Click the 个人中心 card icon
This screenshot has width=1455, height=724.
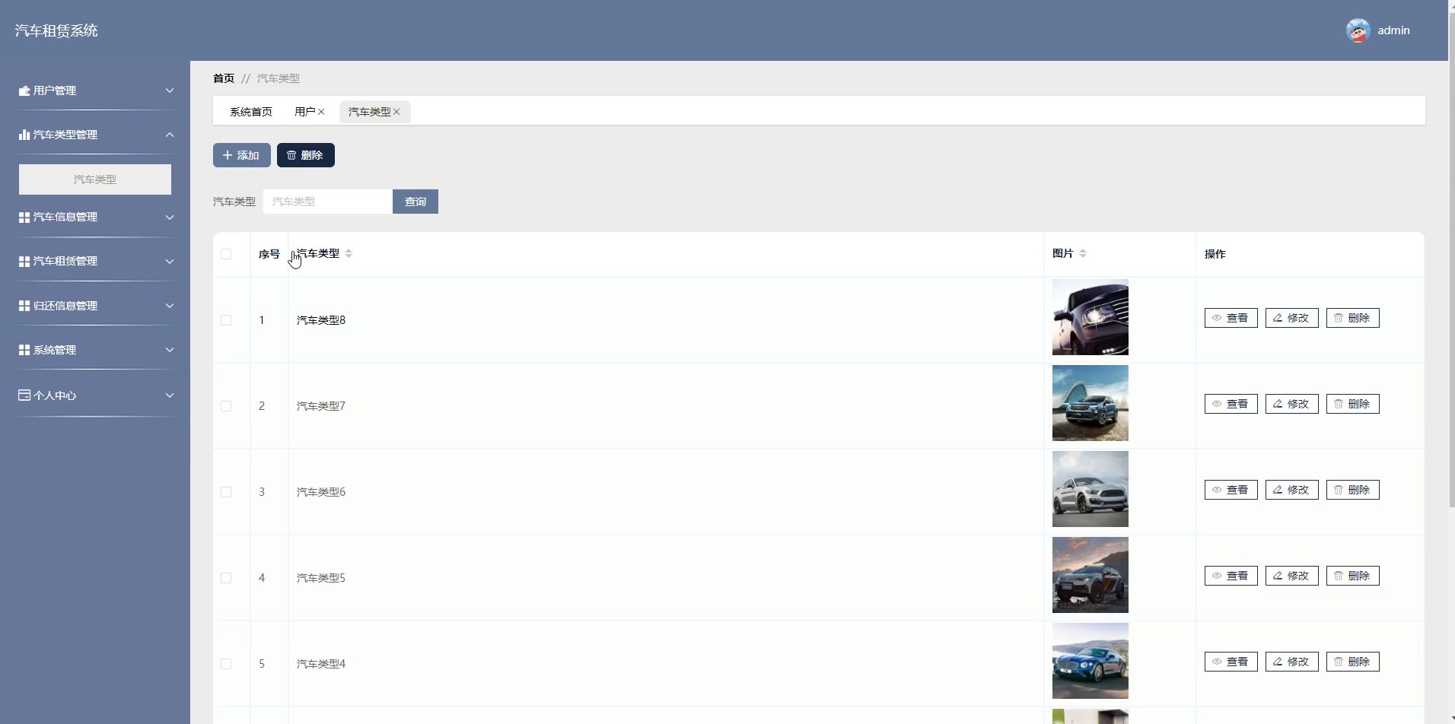click(24, 395)
